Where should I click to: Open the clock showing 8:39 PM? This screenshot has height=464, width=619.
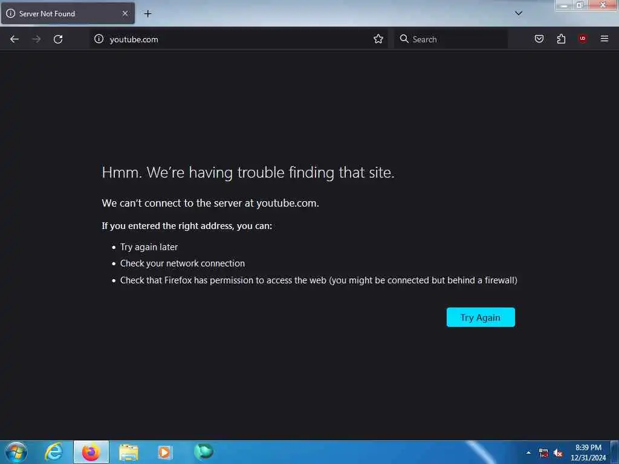[x=588, y=453]
